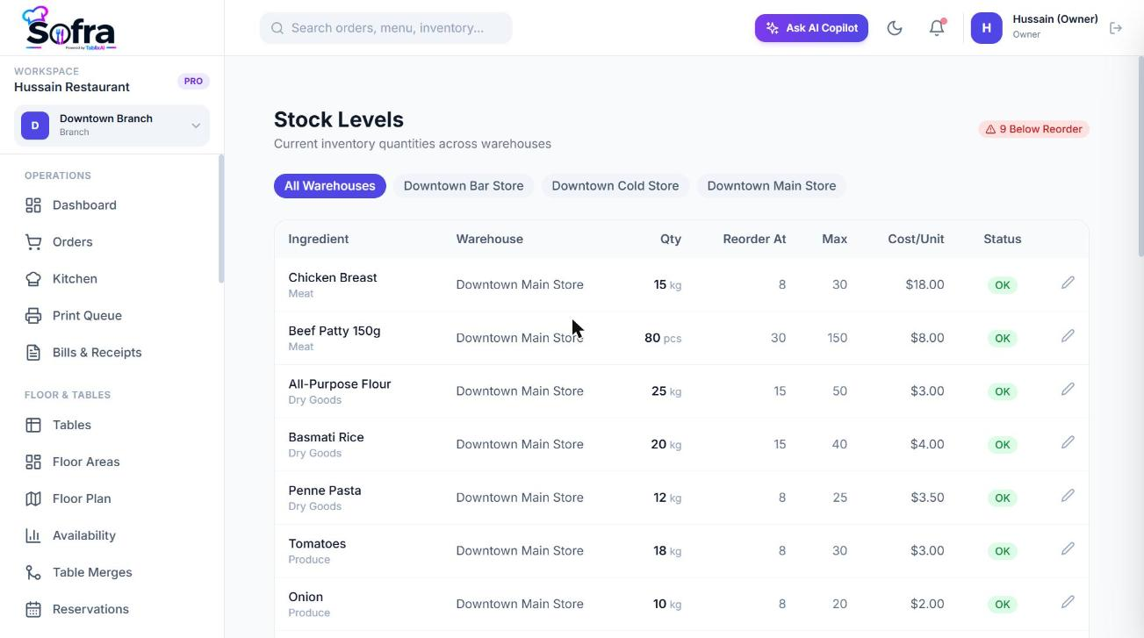Screen dimensions: 1144x638
Task: Click the Table Merges icon
Action: point(33,572)
